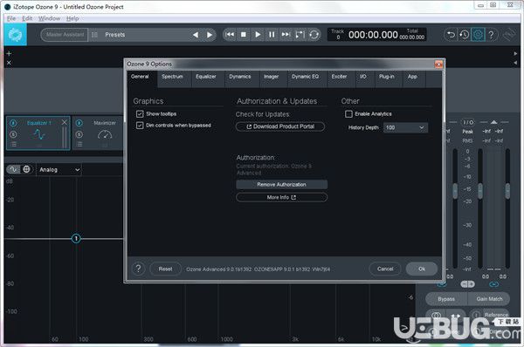The height and width of the screenshot is (347, 524).
Task: Switch to I/O options tab
Action: [x=363, y=77]
